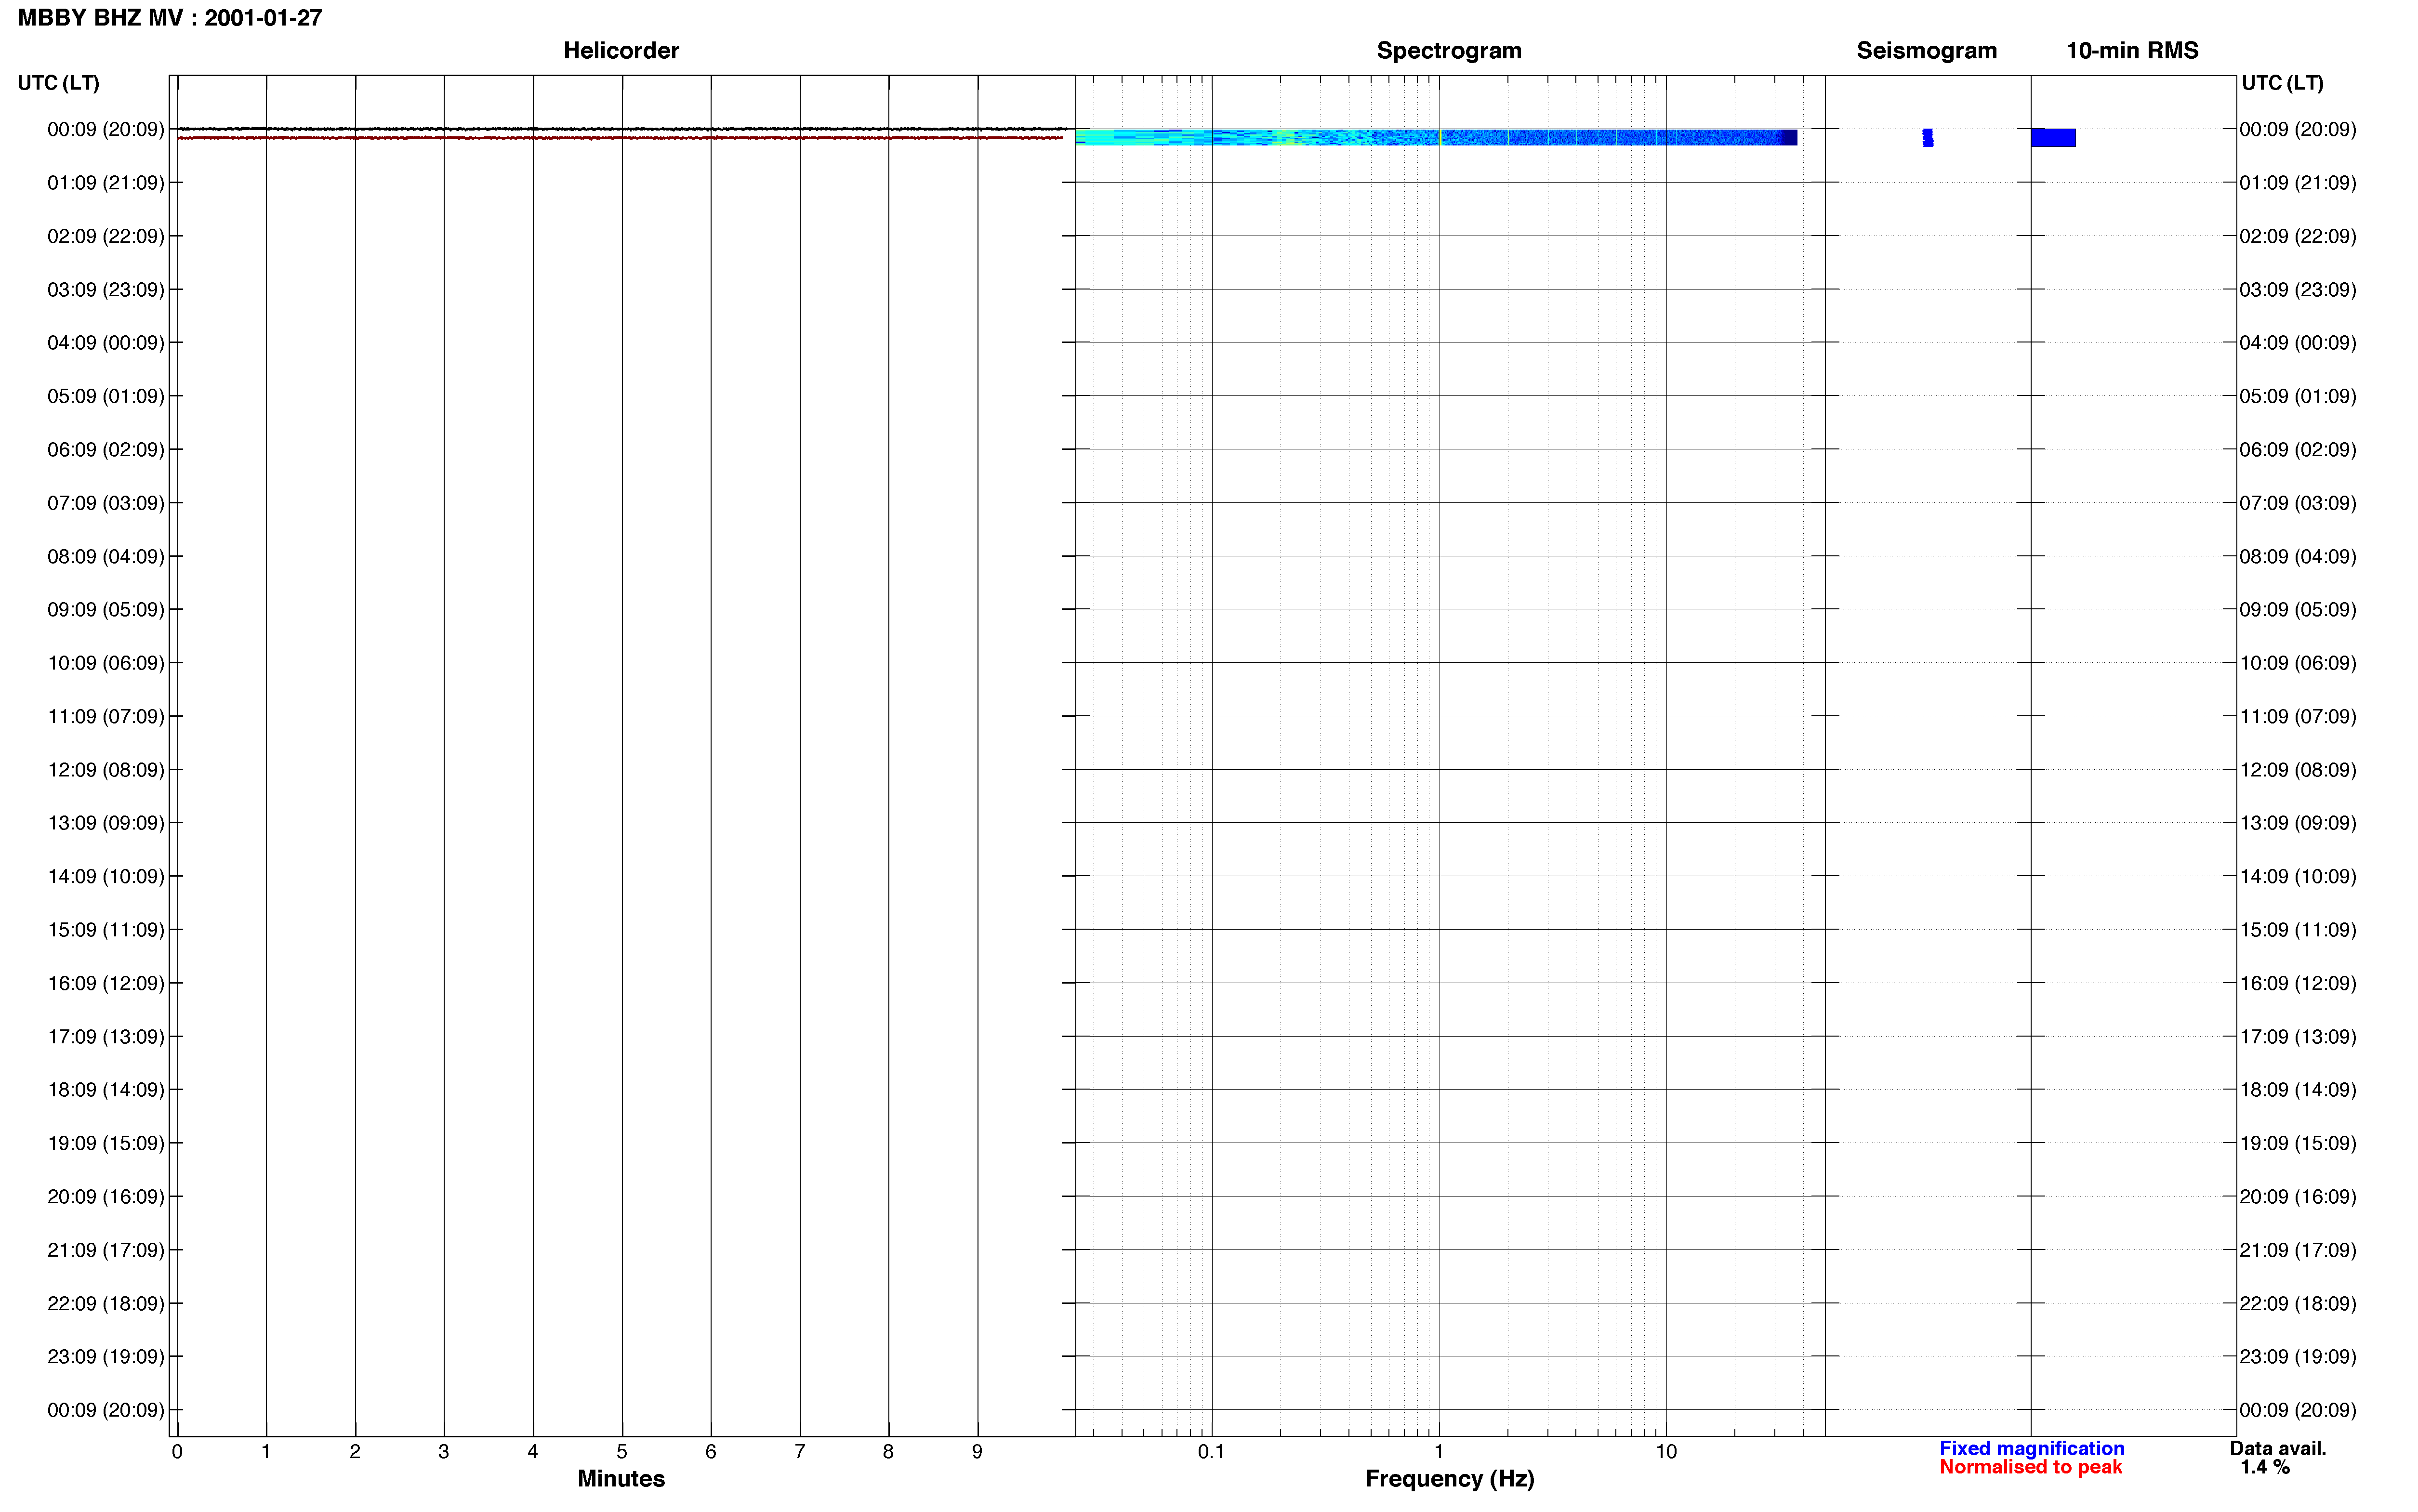2418x1512 pixels.
Task: Click the black helicorder trace line
Action: click(x=621, y=128)
